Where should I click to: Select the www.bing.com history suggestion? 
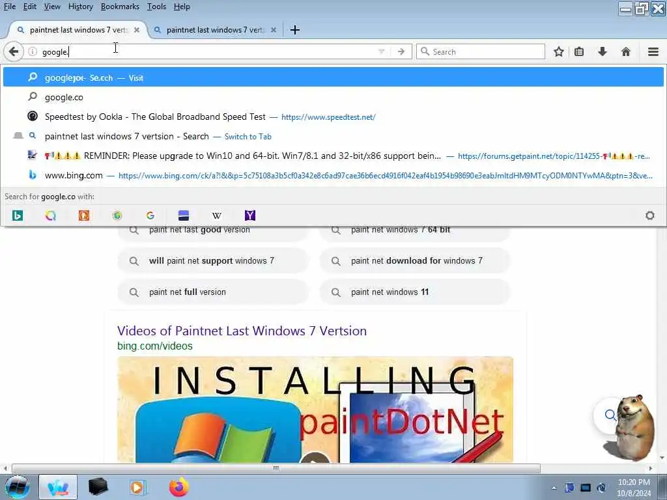click(333, 175)
